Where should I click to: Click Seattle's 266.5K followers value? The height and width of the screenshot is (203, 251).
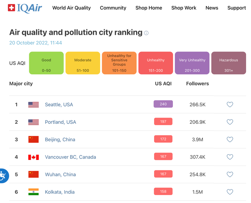pos(198,105)
